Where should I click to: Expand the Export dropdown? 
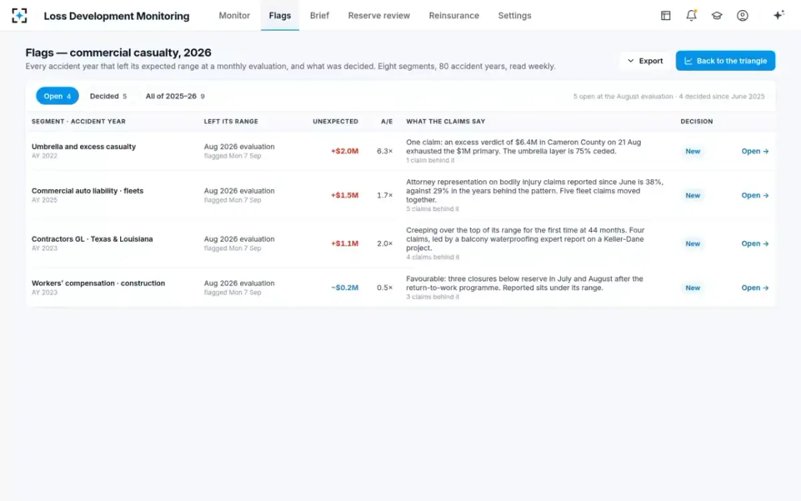pyautogui.click(x=645, y=61)
